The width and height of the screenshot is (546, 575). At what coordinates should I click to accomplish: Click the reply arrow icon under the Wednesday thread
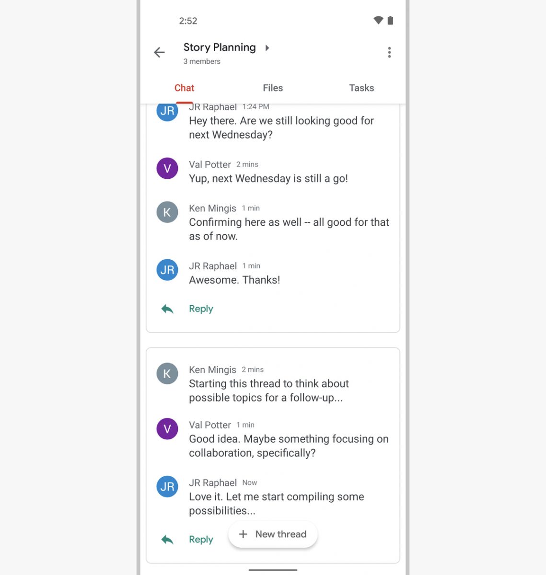coord(167,309)
